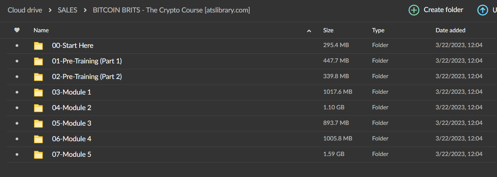Click the 00-Start Here folder icon
Screen dimensions: 497x177
[x=38, y=46]
